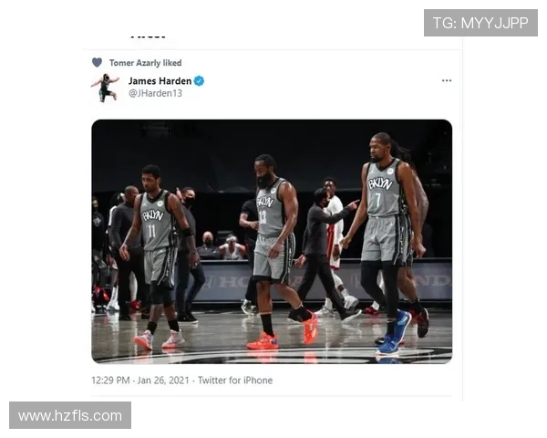Open the James Harden display name link
Screen dimensions: 547x438
(160, 81)
